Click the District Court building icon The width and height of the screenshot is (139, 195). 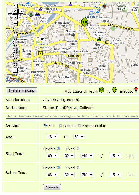pyautogui.click(x=37, y=15)
